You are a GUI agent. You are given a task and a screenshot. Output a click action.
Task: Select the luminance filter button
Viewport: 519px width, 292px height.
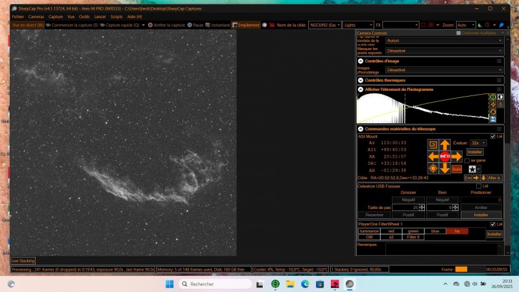369,231
